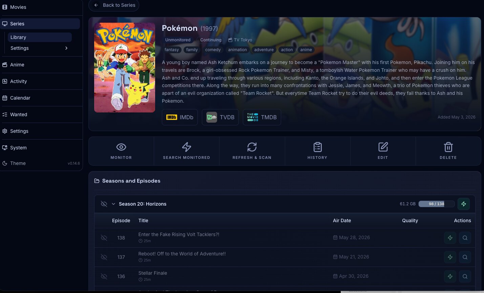Click the 61.2 GB season size
Screen dimensions: 484x293
click(407, 204)
